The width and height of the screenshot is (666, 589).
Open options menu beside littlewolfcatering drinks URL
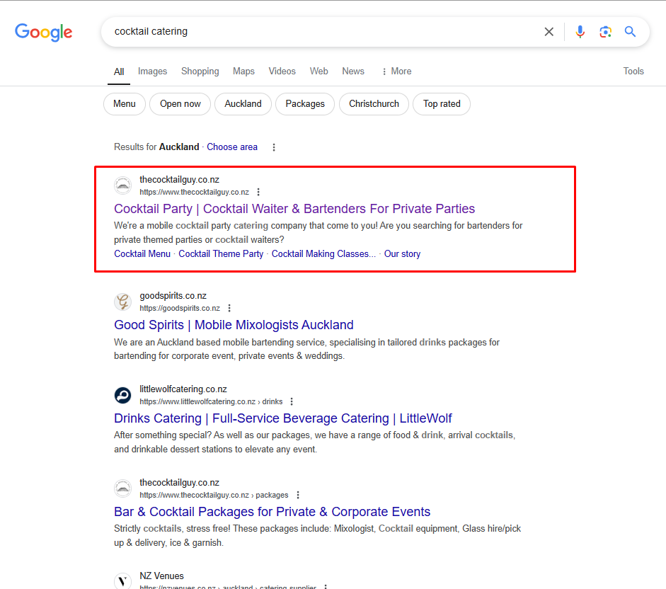[292, 401]
